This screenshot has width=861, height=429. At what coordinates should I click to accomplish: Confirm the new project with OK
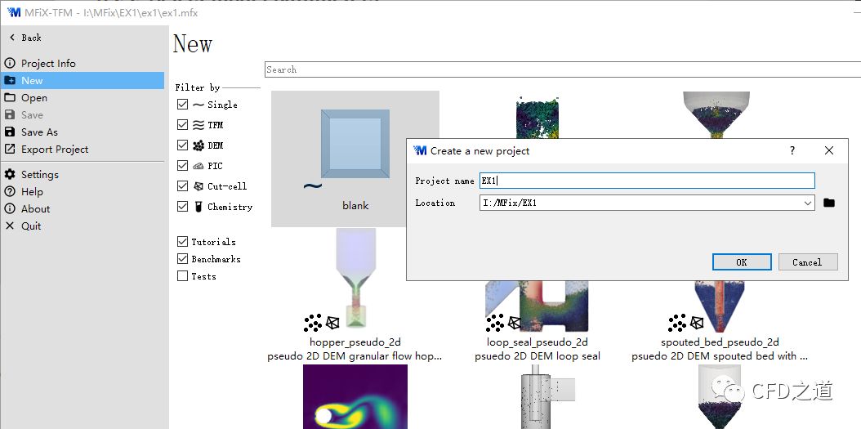coord(742,262)
